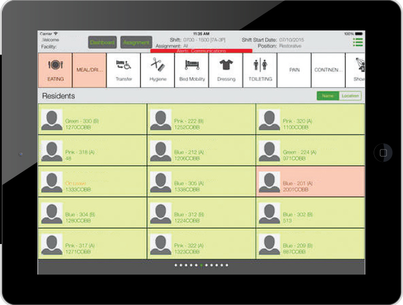
Task: Go to the Dashboard
Action: [102, 43]
